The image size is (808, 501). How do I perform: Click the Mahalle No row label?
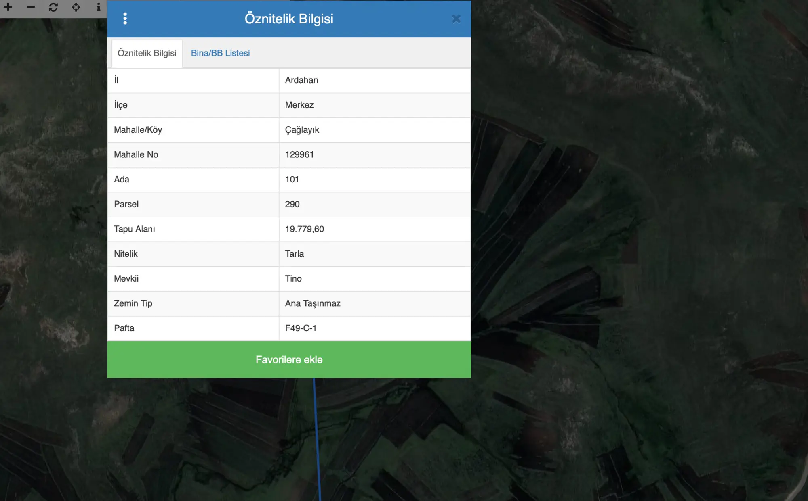click(136, 154)
